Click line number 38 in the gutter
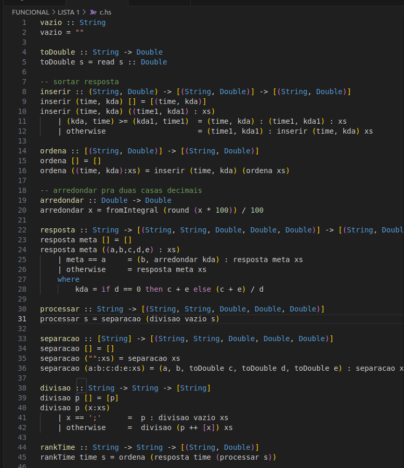 (22, 388)
